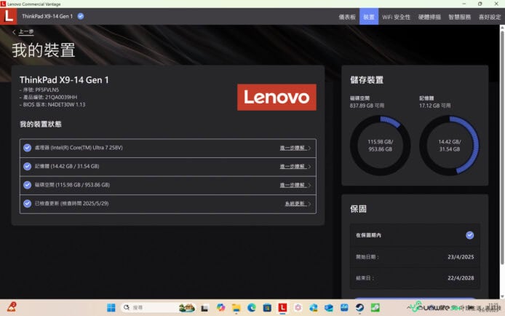This screenshot has width=505, height=316.
Task: Select the 裝置 device tab
Action: 369,17
